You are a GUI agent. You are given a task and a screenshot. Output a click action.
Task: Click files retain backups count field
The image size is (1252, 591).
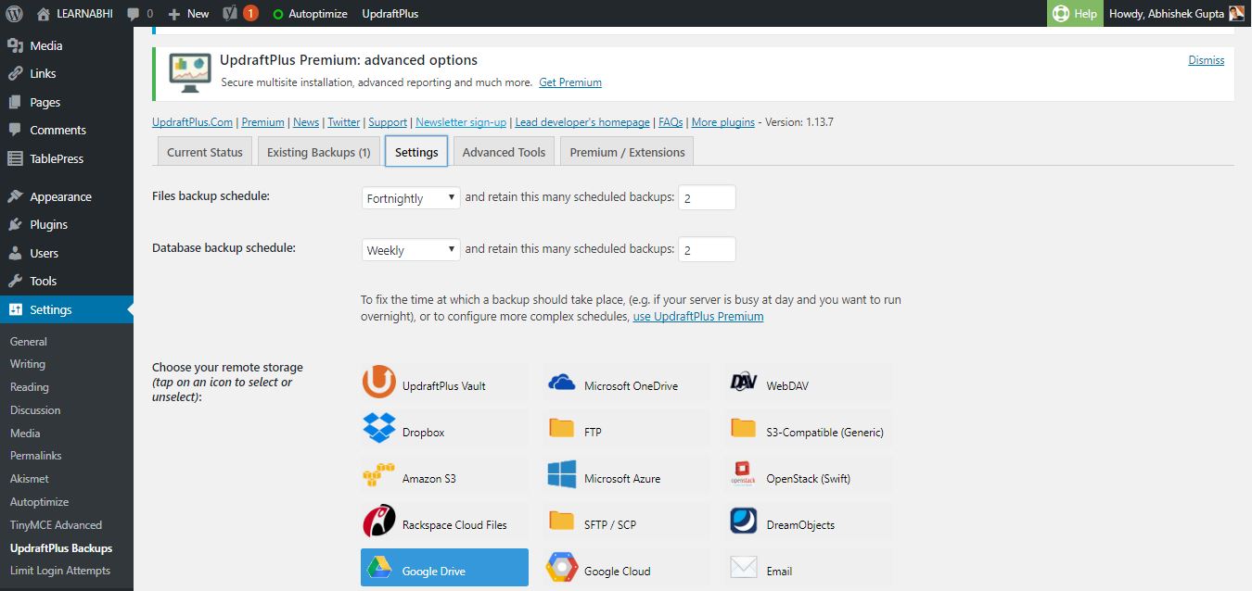707,197
